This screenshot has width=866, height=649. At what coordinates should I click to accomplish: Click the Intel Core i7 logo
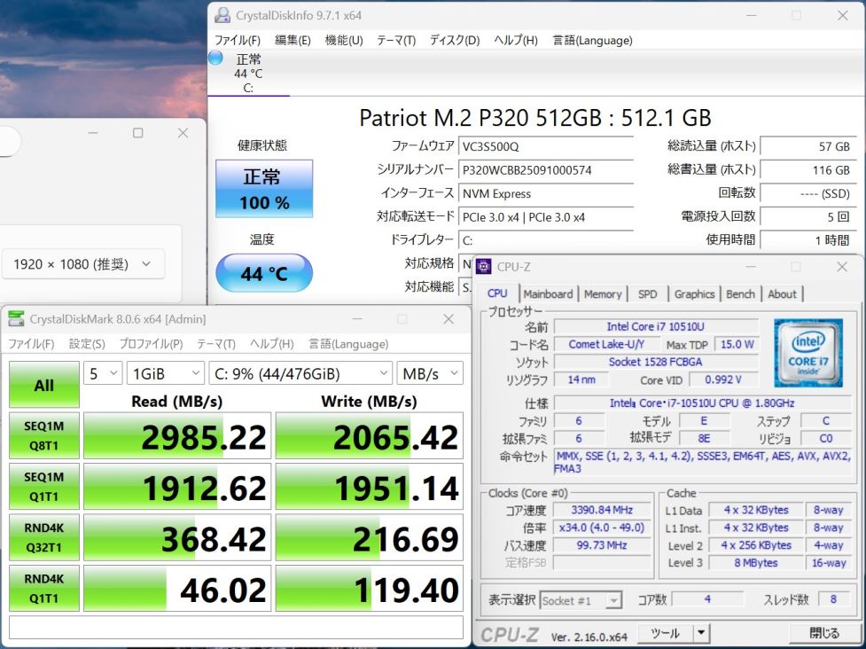click(807, 353)
